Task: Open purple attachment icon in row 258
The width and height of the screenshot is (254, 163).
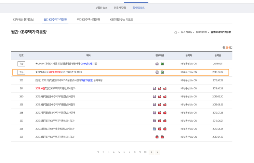Action: click(155, 113)
